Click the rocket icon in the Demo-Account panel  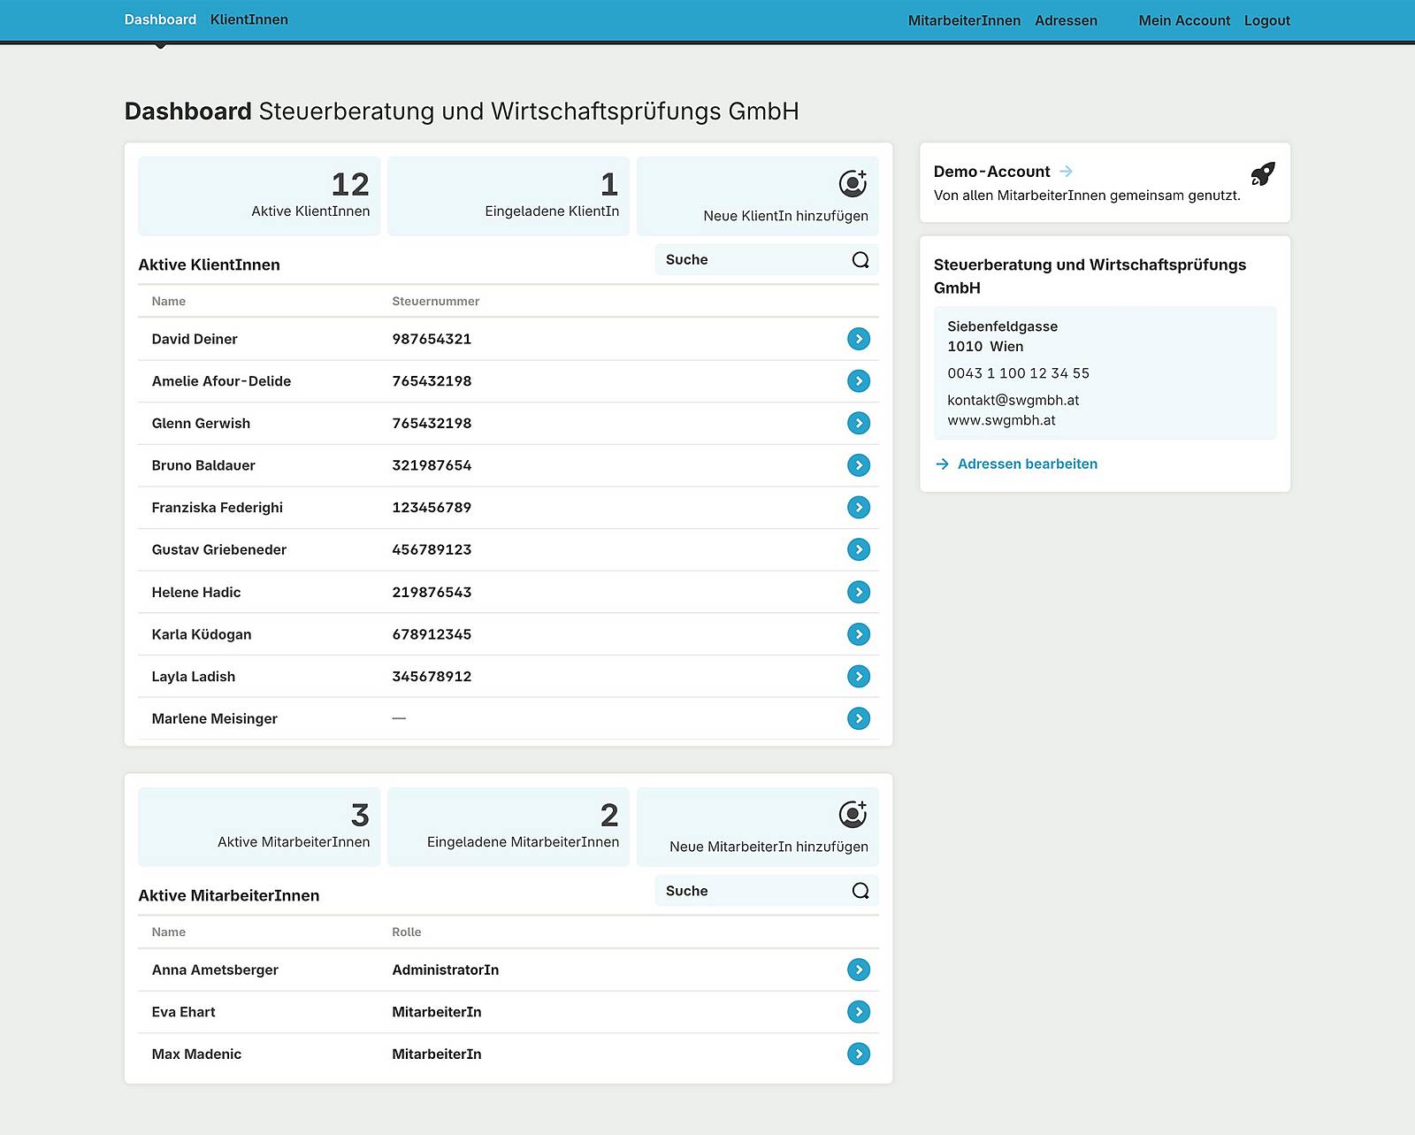click(x=1261, y=173)
